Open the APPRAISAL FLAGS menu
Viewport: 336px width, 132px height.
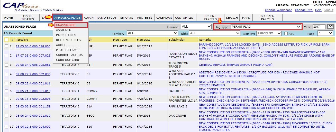click(67, 18)
